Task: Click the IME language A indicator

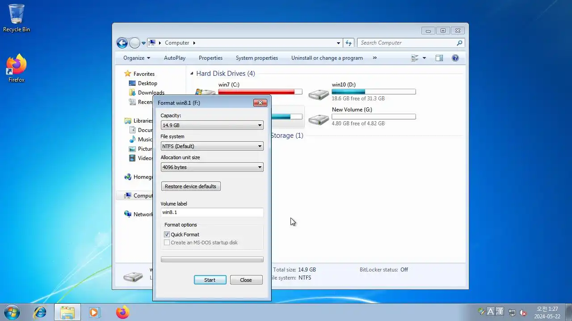Action: (490, 312)
